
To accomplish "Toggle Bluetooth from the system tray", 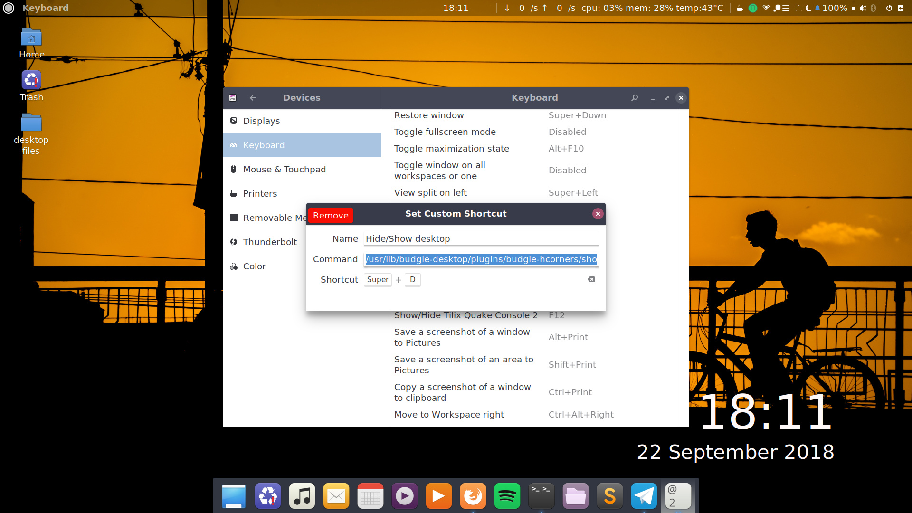I will tap(874, 8).
